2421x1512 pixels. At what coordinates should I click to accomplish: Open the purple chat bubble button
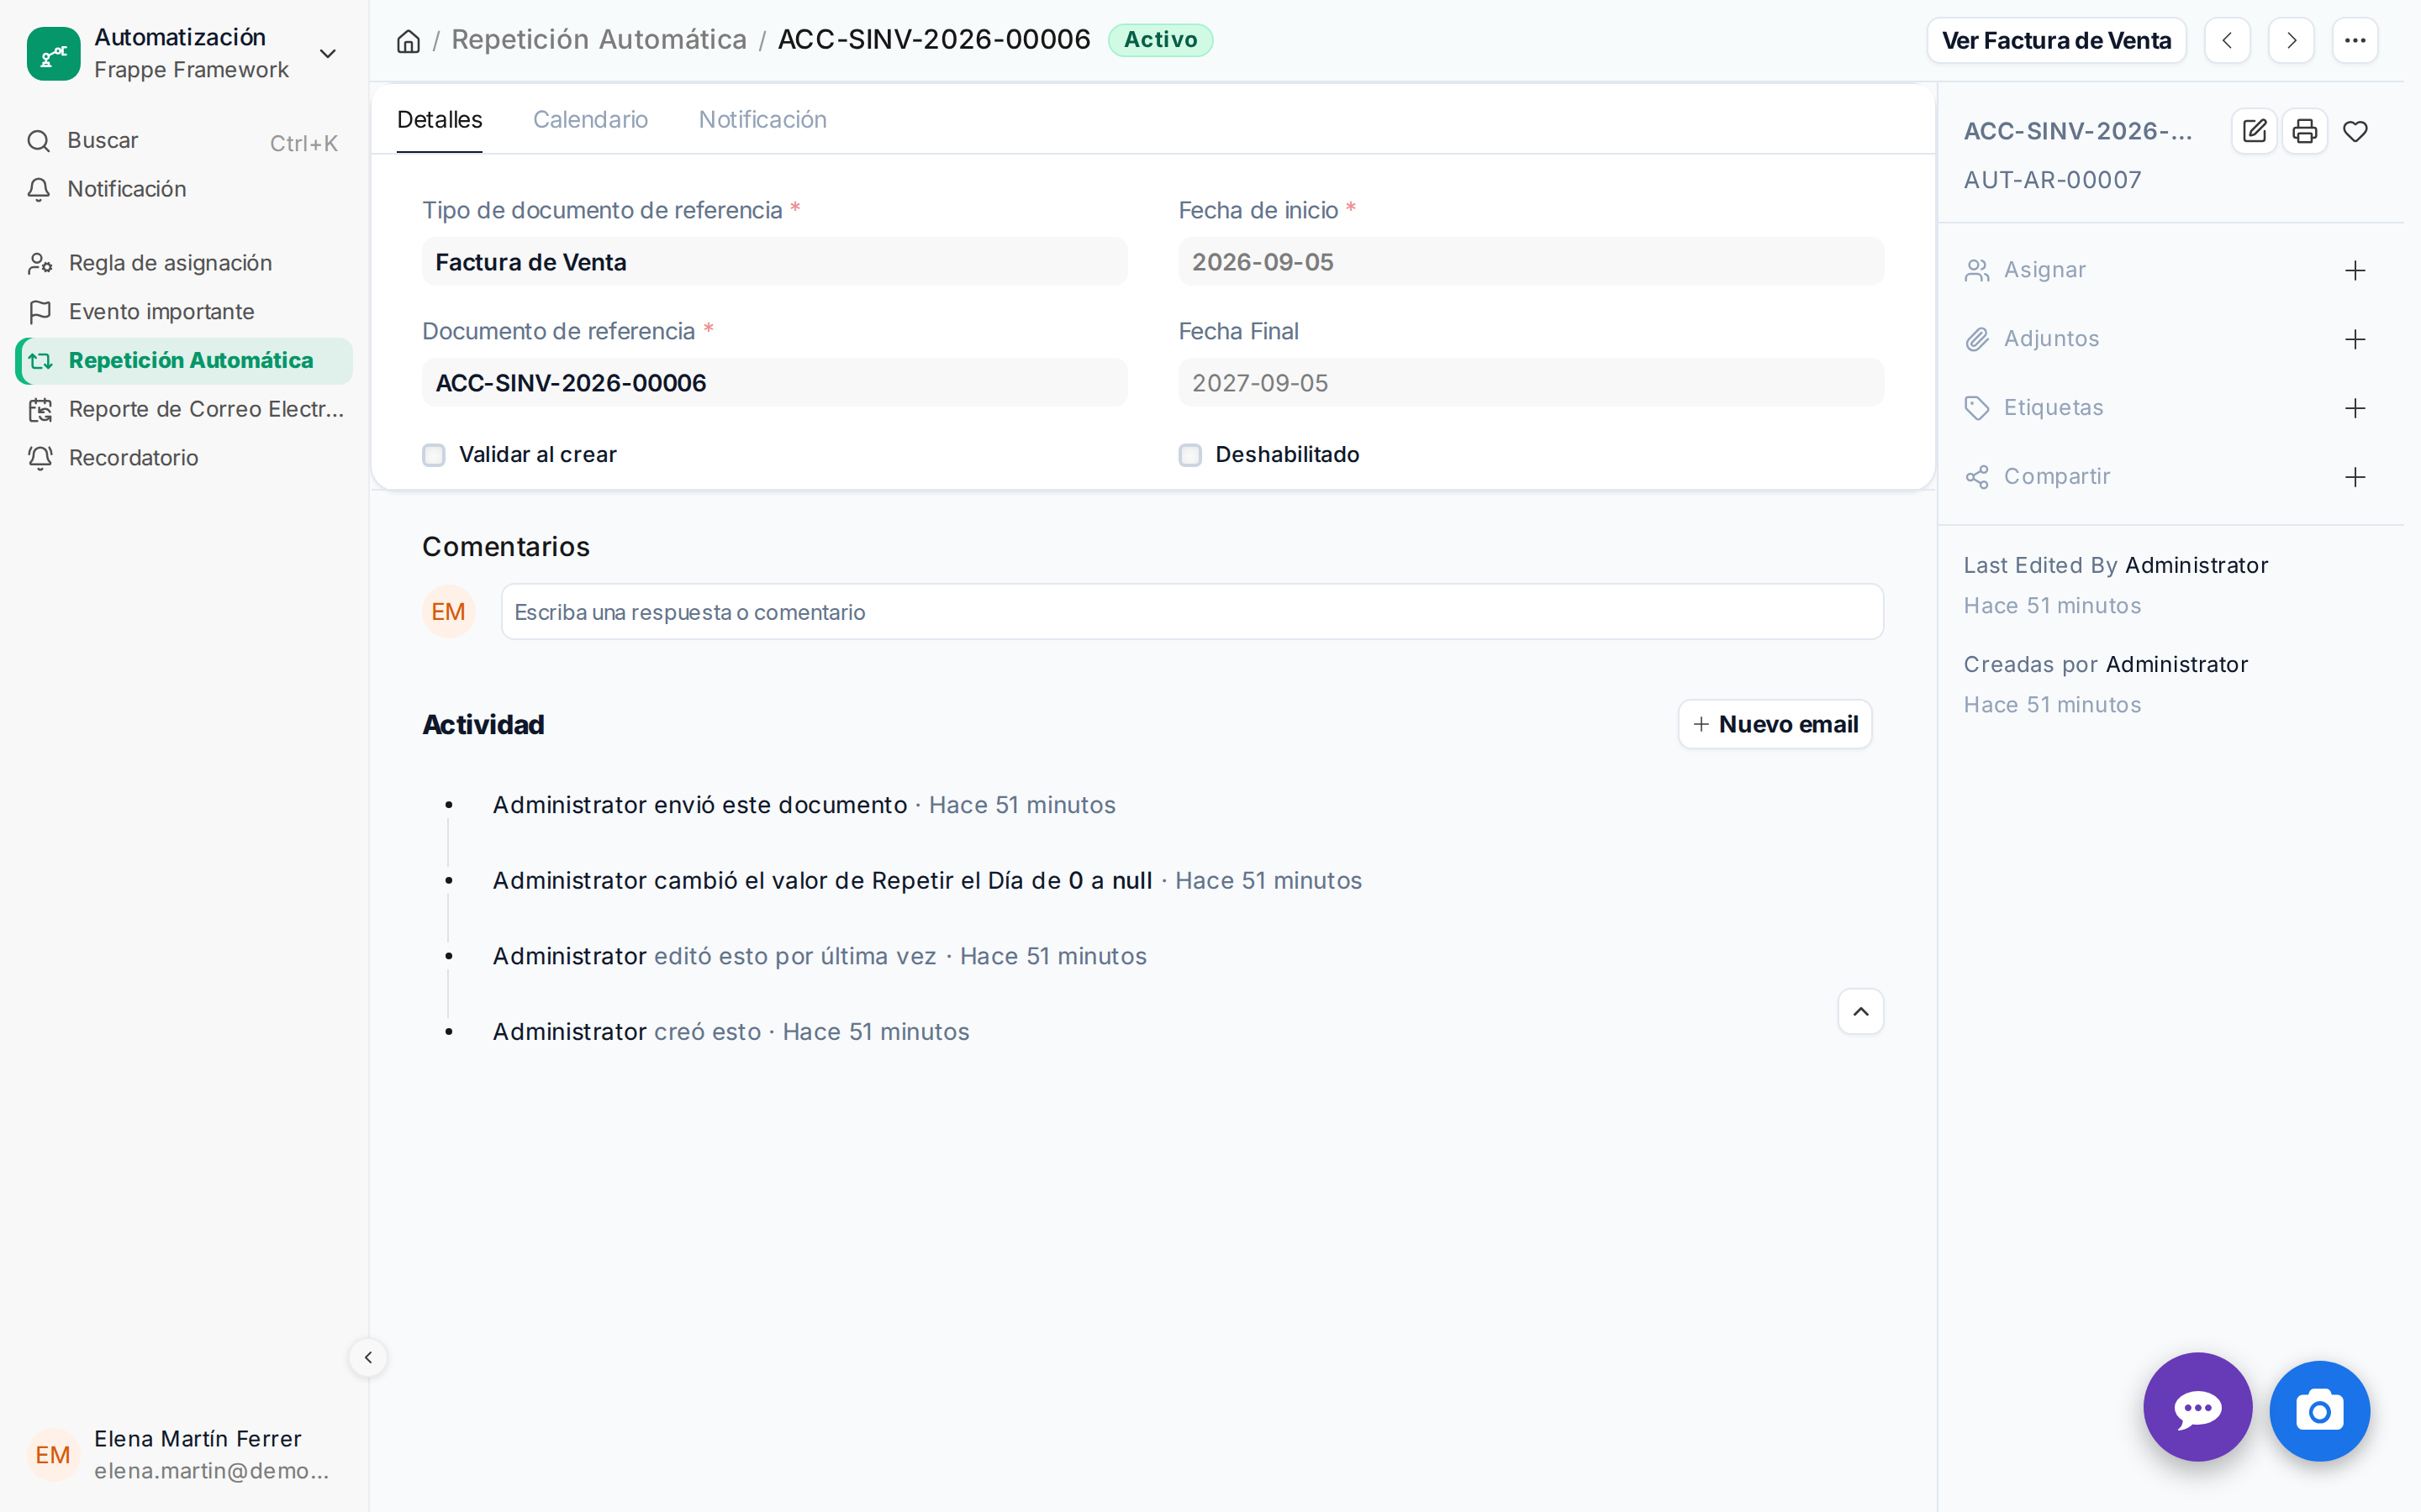click(x=2197, y=1408)
